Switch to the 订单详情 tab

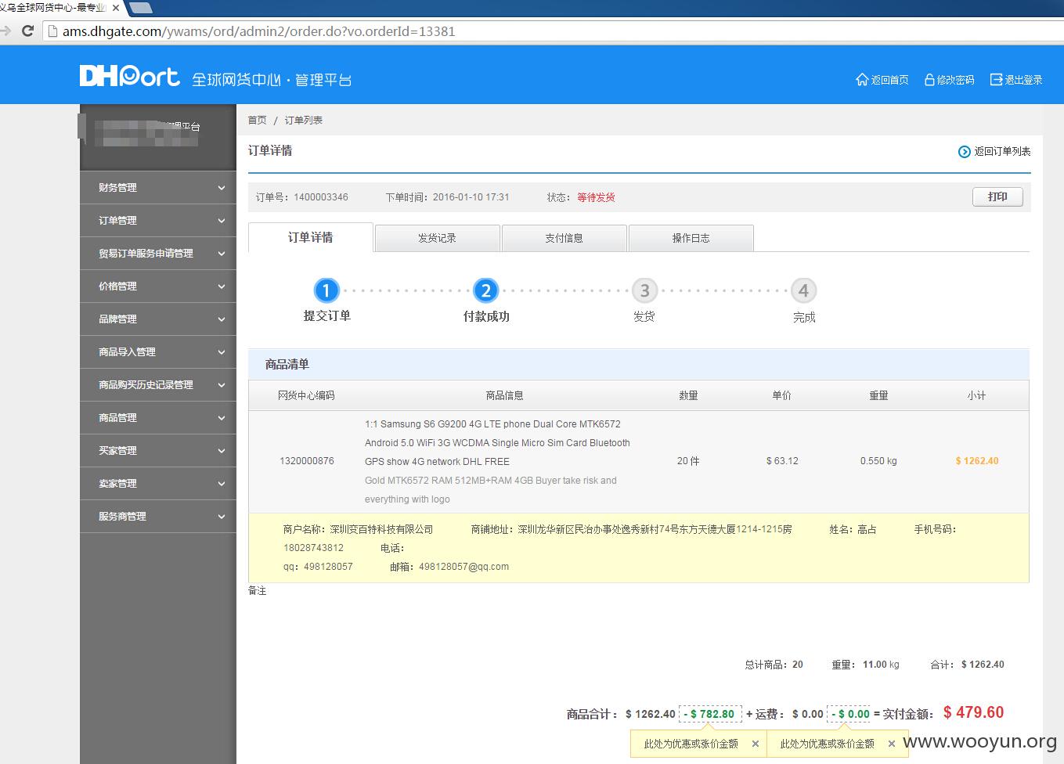pos(310,237)
